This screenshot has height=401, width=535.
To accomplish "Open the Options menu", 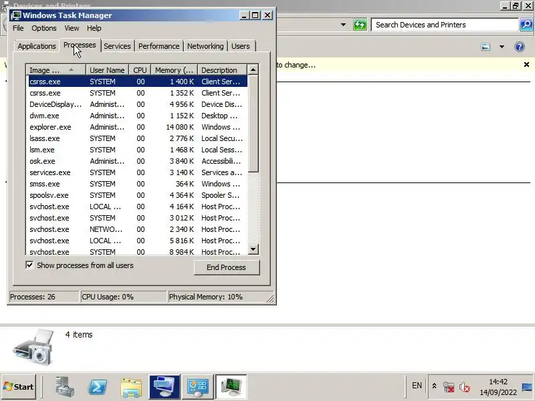I will click(x=44, y=28).
